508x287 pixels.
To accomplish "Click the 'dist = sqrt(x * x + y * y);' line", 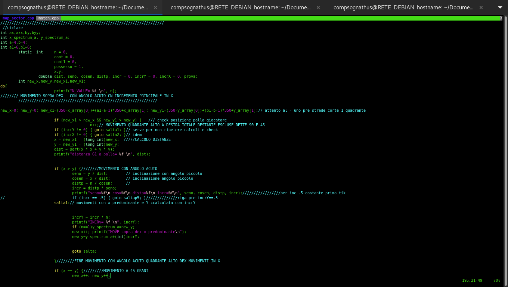I will point(84,149).
